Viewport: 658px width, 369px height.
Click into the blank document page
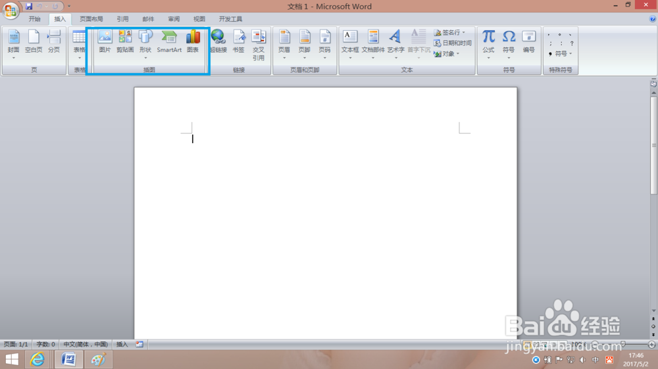[326, 213]
